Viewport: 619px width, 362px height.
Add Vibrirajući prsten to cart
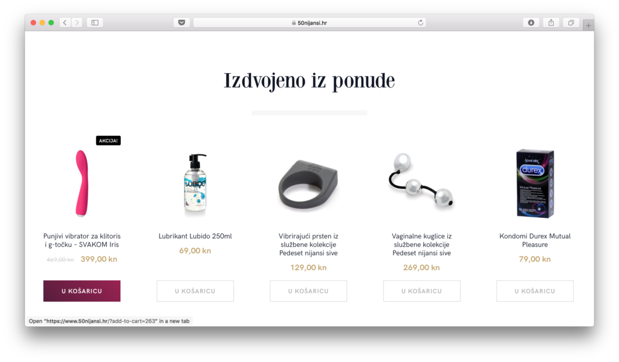click(308, 291)
